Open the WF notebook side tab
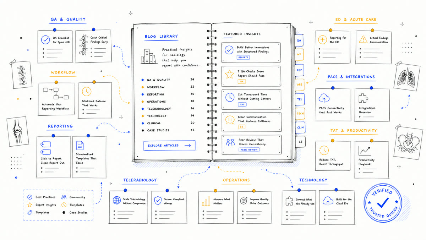The width and height of the screenshot is (426, 240). point(299,55)
